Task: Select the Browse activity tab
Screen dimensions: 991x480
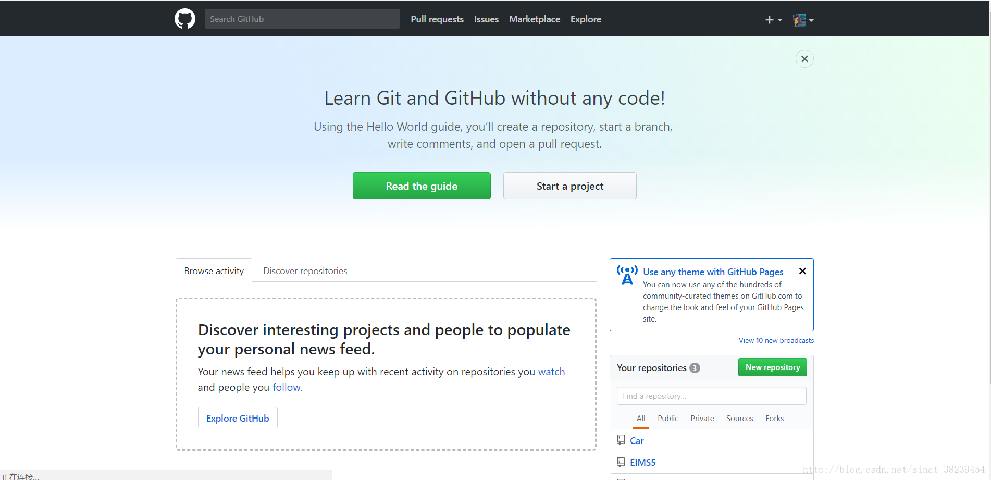Action: (214, 270)
